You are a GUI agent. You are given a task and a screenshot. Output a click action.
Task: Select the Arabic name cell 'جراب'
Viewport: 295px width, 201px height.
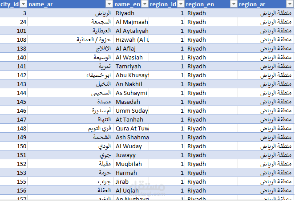[70, 181]
